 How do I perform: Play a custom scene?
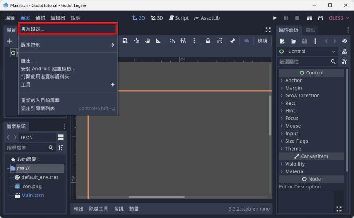[320, 18]
